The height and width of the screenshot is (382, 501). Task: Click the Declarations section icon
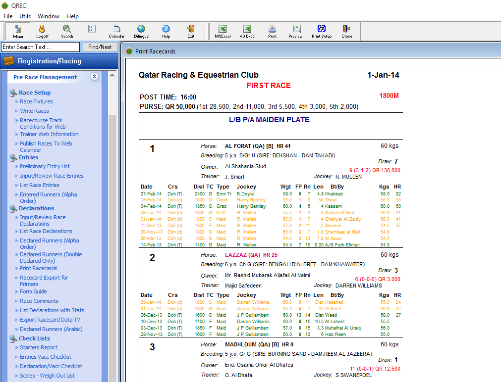point(13,209)
